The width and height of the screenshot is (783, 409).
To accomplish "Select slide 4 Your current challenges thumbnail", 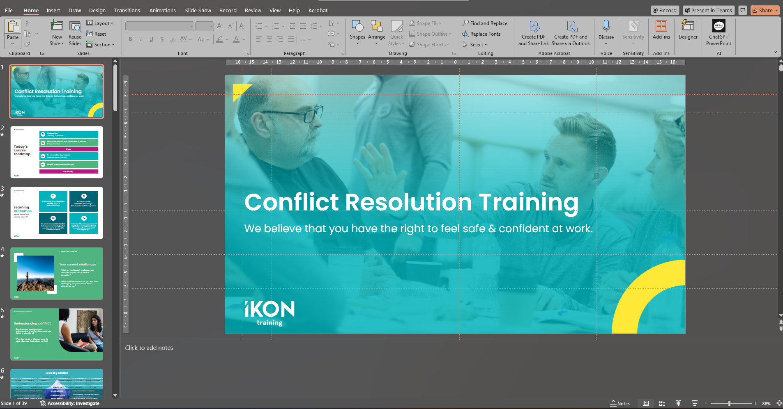I will (x=57, y=274).
